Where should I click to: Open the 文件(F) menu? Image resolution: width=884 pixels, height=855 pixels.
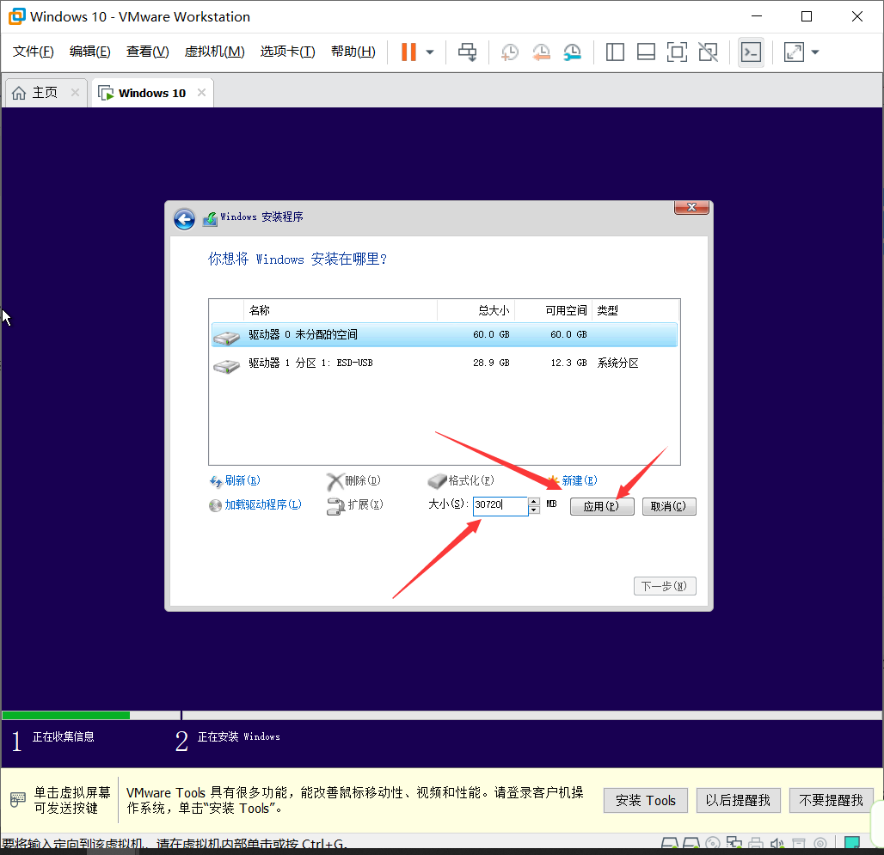pos(34,52)
